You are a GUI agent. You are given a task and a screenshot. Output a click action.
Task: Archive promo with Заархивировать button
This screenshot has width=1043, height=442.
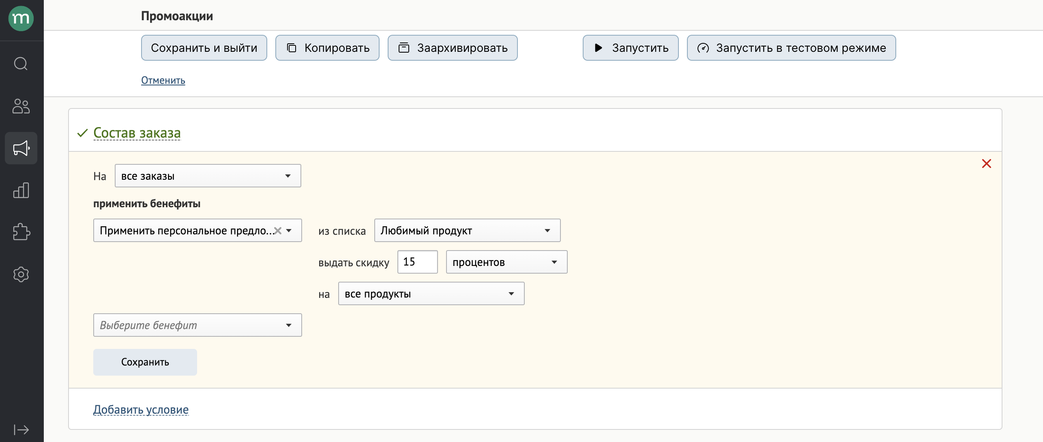click(x=453, y=48)
